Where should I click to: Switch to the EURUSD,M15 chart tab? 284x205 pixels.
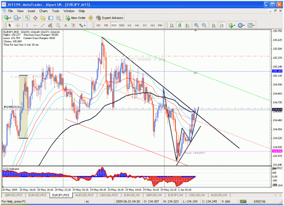37,195
